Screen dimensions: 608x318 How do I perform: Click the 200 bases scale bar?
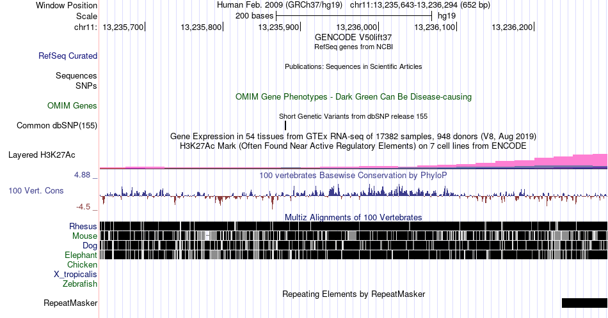354,16
